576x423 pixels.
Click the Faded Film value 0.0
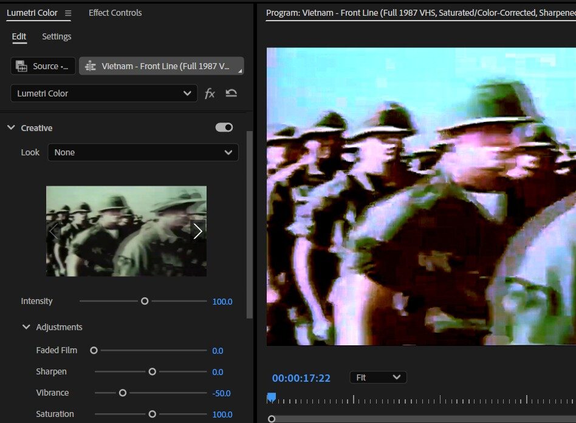click(218, 351)
